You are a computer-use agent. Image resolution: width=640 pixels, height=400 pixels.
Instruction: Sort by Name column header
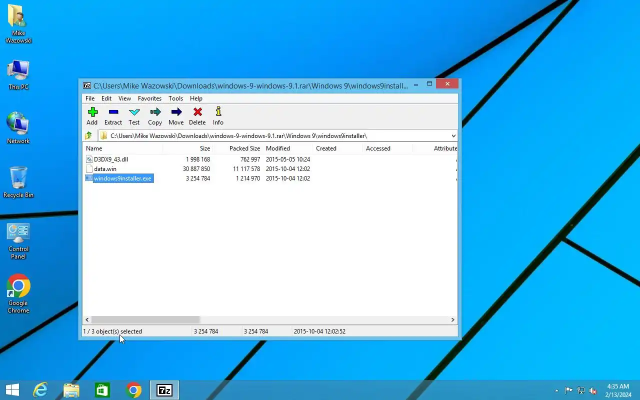122,148
